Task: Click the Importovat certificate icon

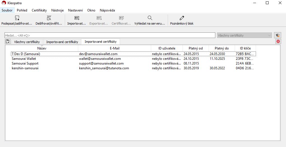Action: click(x=77, y=18)
